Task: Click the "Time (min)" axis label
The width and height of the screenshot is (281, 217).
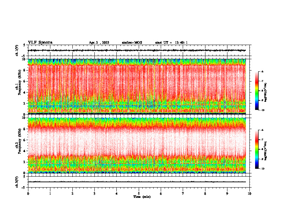Action: (x=142, y=197)
